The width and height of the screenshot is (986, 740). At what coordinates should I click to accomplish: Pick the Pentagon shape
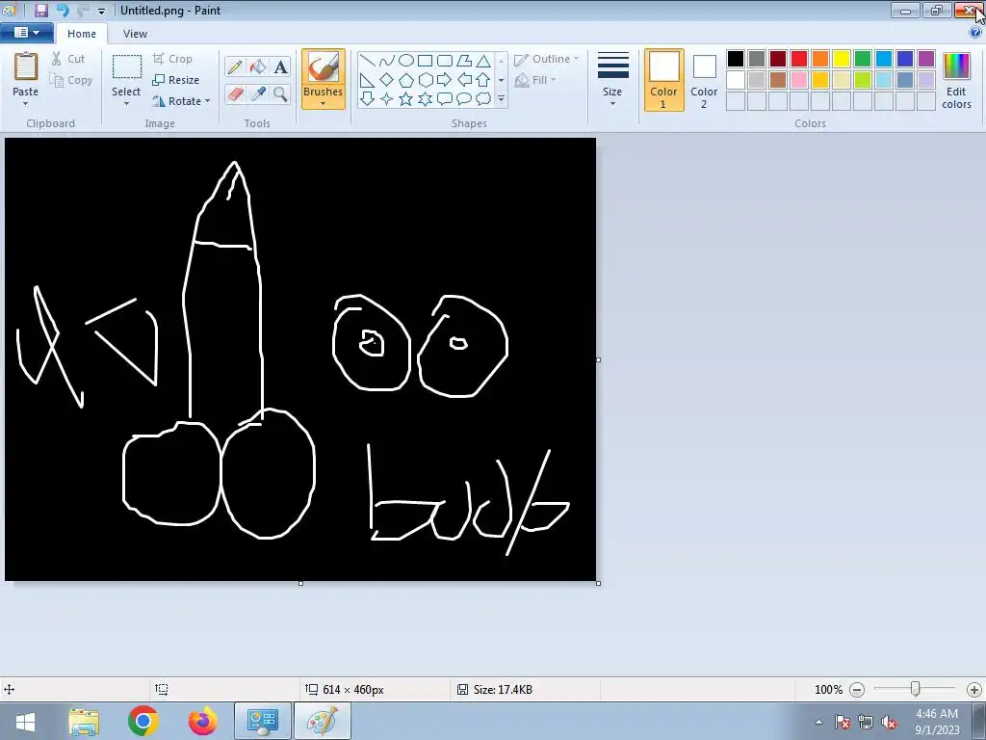coord(406,80)
